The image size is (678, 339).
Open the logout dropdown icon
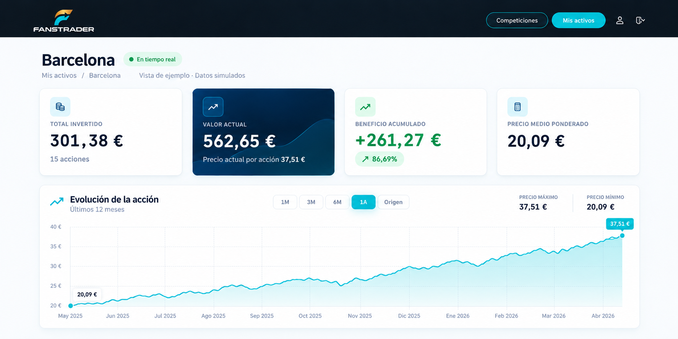640,20
